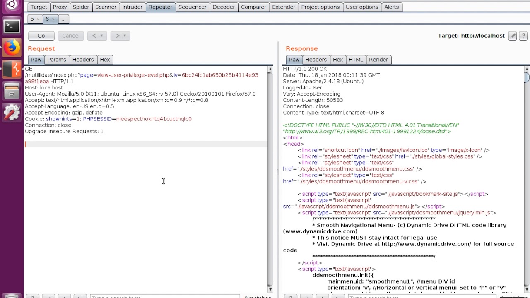Click 'Host: localhost' request header line
This screenshot has width=530, height=298.
(x=44, y=88)
